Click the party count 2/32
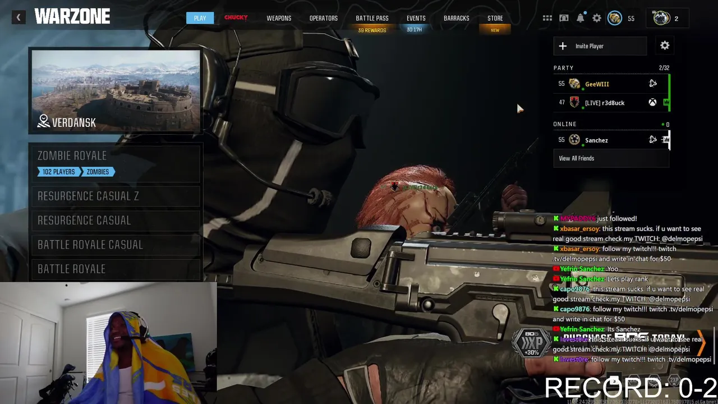Viewport: 718px width, 404px height. [664, 68]
